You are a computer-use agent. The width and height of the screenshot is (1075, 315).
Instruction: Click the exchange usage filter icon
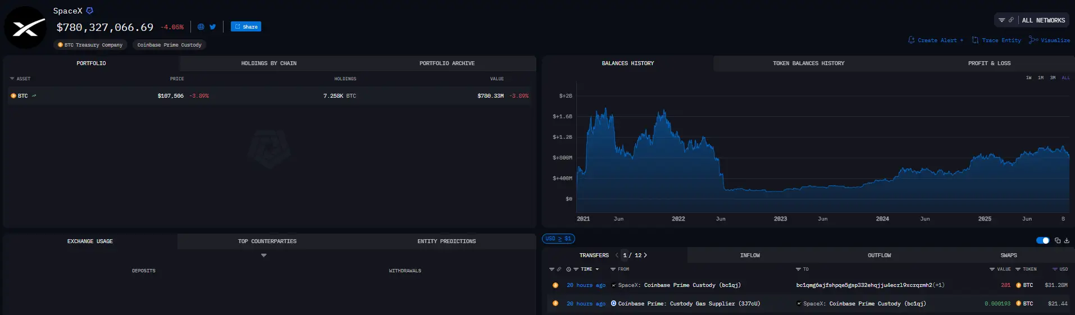coord(264,255)
